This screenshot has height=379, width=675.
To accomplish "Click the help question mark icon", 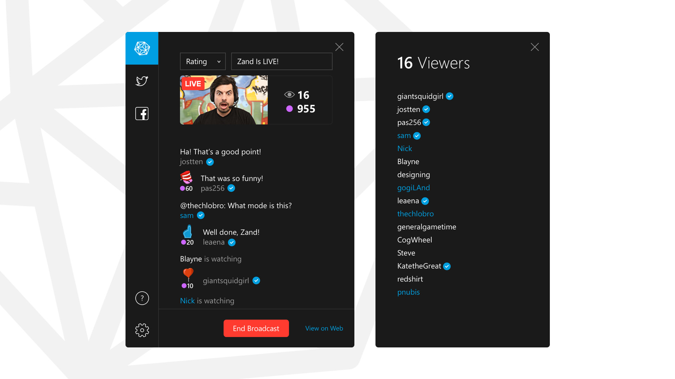I will point(142,298).
